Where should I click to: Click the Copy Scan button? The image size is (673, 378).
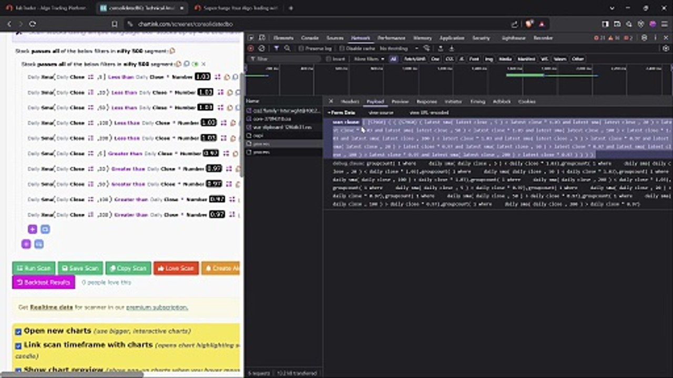128,268
